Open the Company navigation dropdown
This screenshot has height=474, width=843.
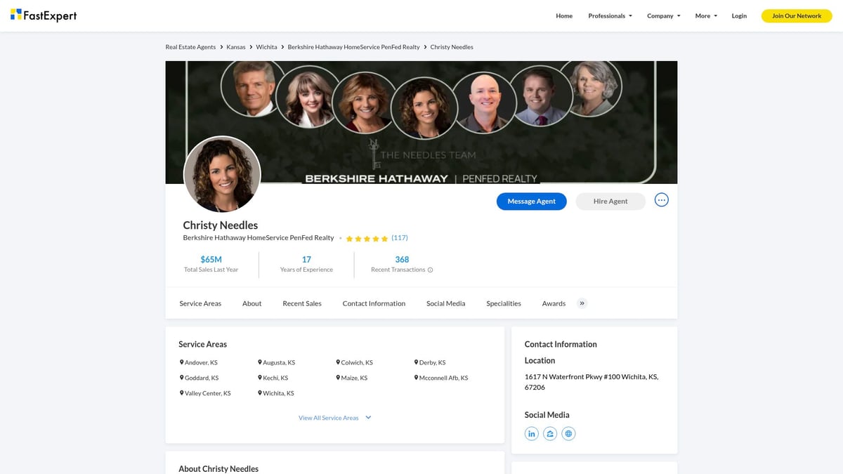pos(662,15)
